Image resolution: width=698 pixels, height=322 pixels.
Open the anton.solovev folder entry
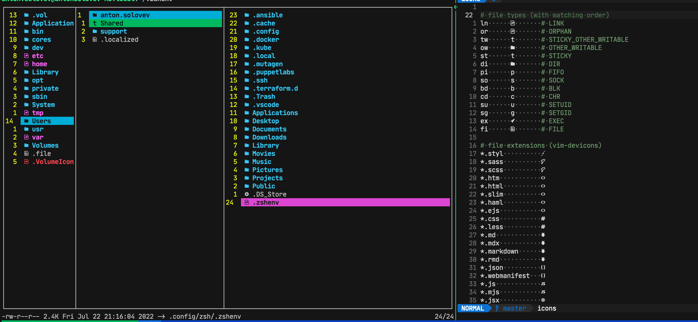(x=125, y=15)
